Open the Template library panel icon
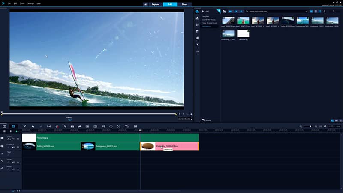 tap(197, 25)
